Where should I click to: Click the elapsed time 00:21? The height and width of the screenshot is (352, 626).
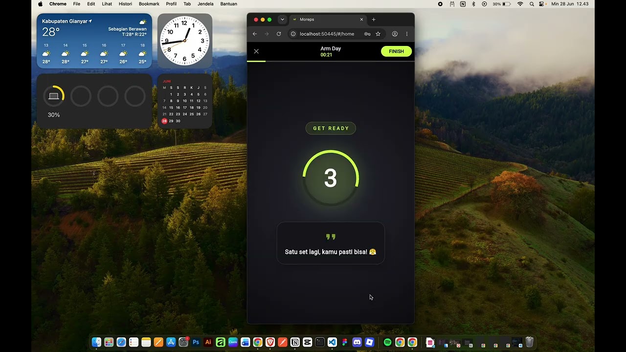(x=326, y=55)
